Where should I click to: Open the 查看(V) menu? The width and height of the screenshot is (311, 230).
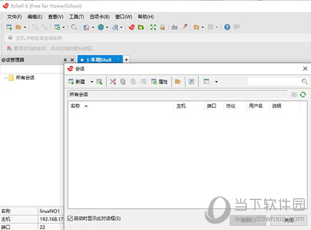point(56,17)
